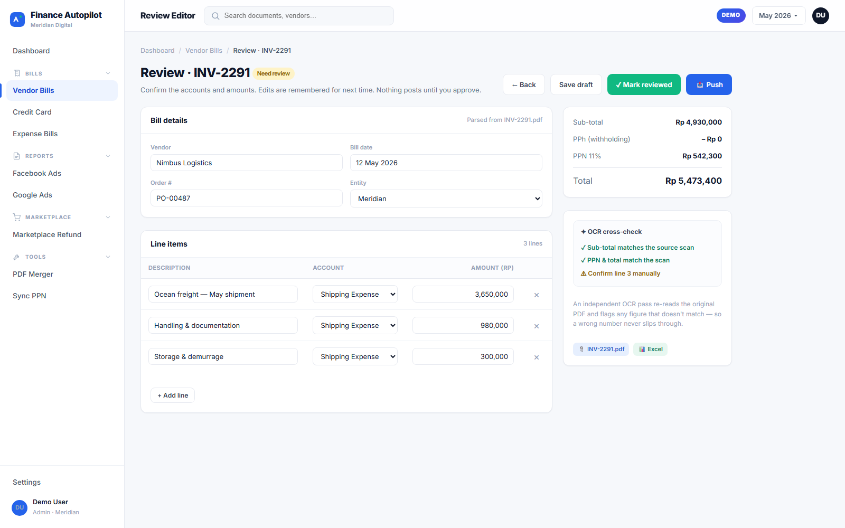Click the Marketplace section cart icon
Image resolution: width=845 pixels, height=528 pixels.
tap(17, 217)
